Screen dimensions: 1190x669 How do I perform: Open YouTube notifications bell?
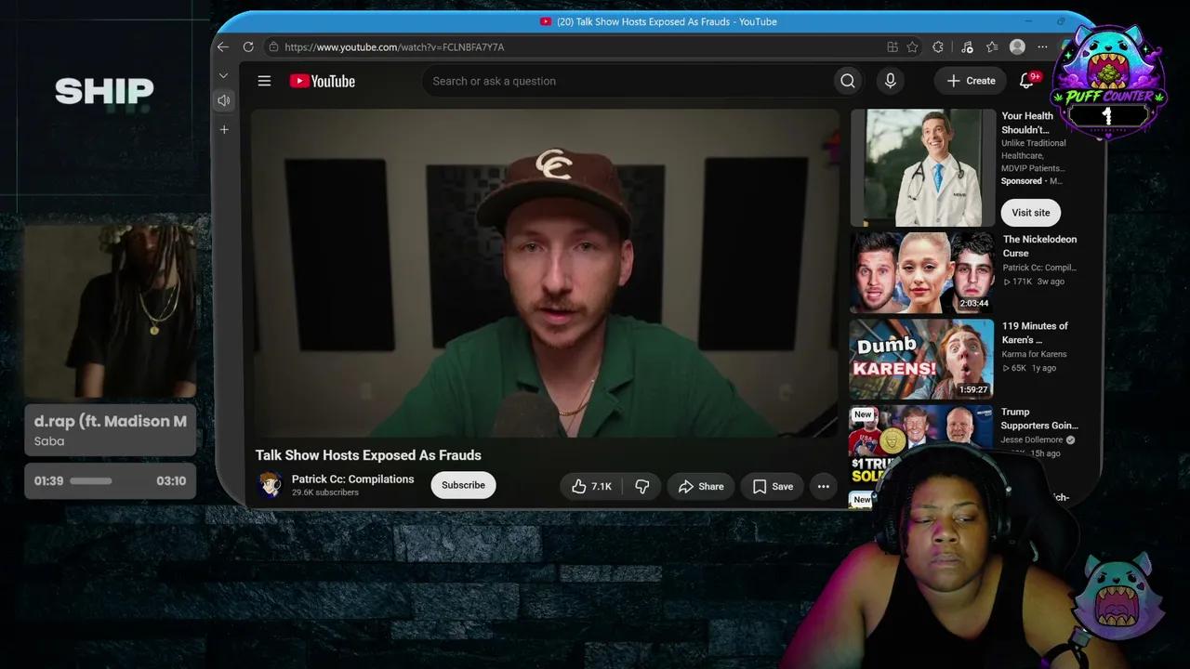point(1027,81)
